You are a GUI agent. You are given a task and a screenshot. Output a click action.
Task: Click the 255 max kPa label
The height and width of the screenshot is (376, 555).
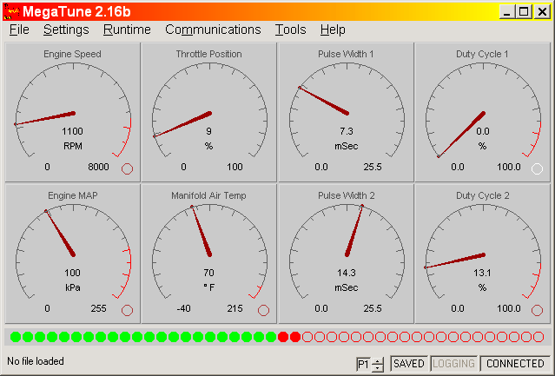(98, 308)
